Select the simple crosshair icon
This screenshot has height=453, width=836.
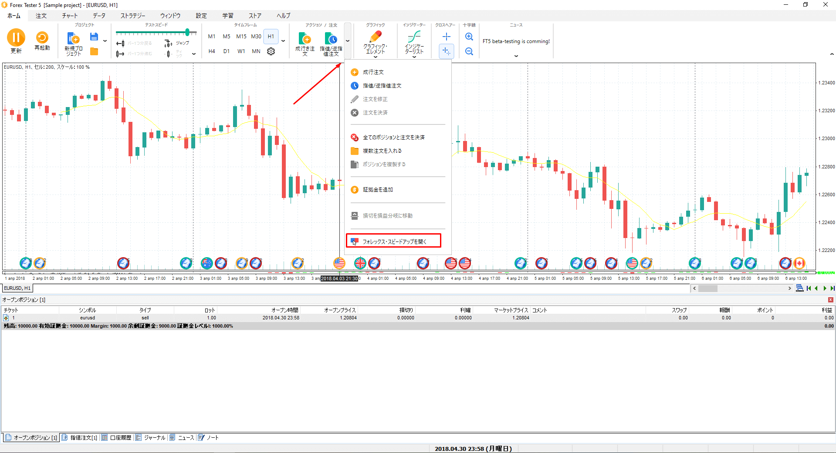pos(447,37)
